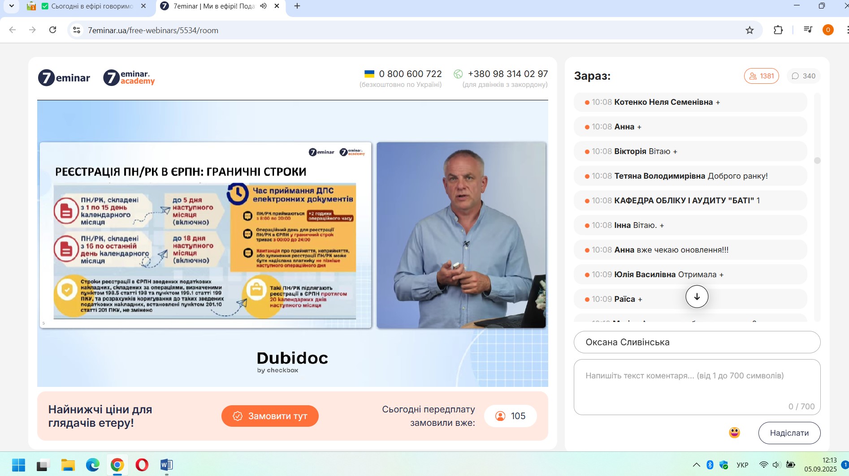
Task: Open Microsoft Word from taskbar
Action: click(166, 465)
